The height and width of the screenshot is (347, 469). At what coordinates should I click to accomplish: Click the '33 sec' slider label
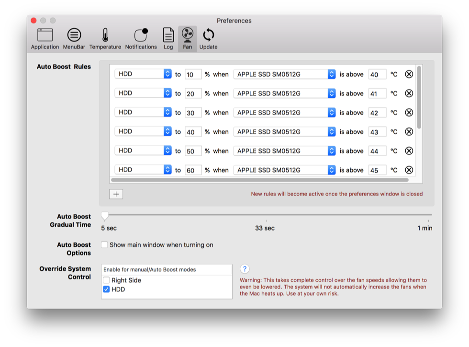tap(265, 228)
